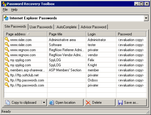Click the sort arrow on Page address header

[x=28, y=34]
